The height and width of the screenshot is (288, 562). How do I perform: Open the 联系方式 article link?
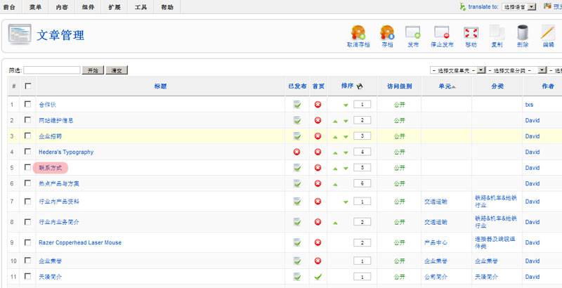pyautogui.click(x=51, y=168)
